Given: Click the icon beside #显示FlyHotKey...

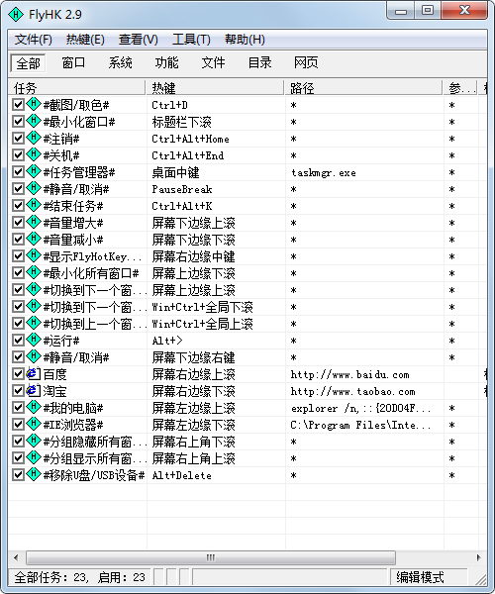Looking at the screenshot, I should pyautogui.click(x=34, y=255).
